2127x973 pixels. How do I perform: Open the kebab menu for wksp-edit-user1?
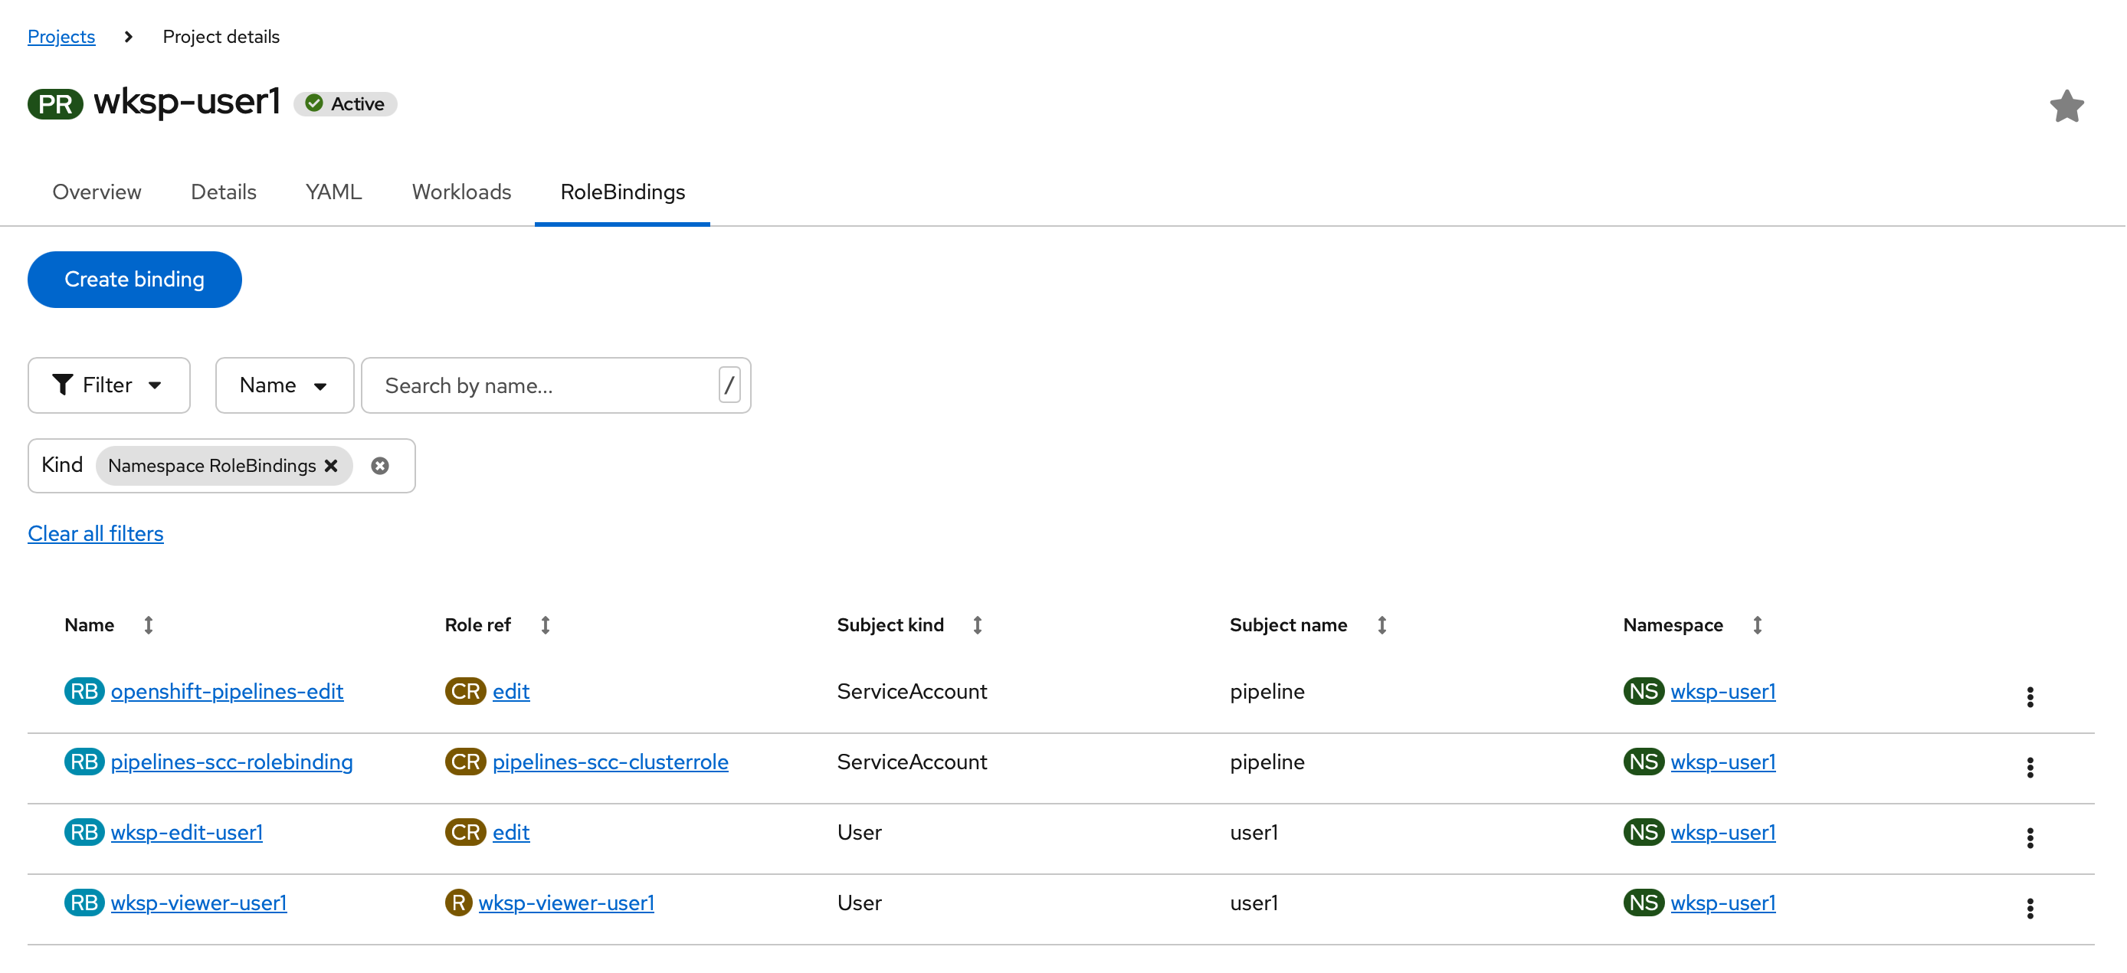2030,838
